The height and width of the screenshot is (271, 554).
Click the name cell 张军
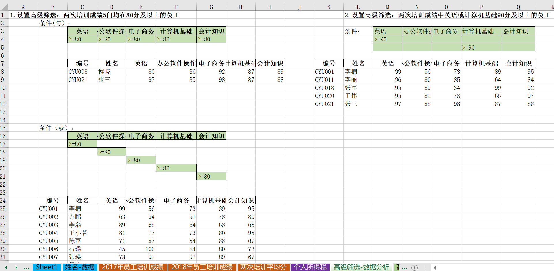pyautogui.click(x=358, y=88)
